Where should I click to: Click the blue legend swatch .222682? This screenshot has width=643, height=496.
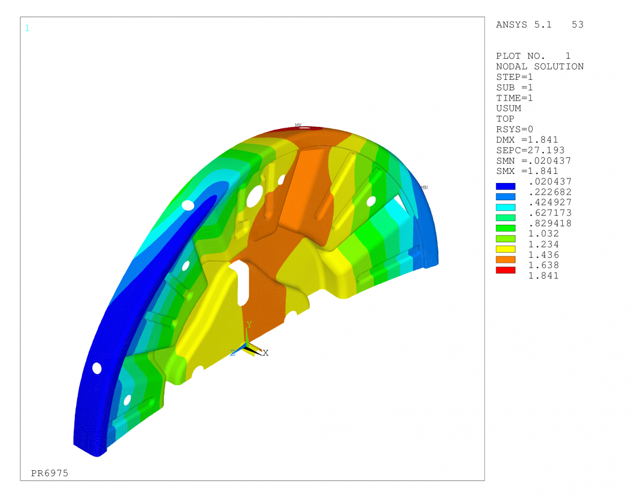tap(505, 197)
